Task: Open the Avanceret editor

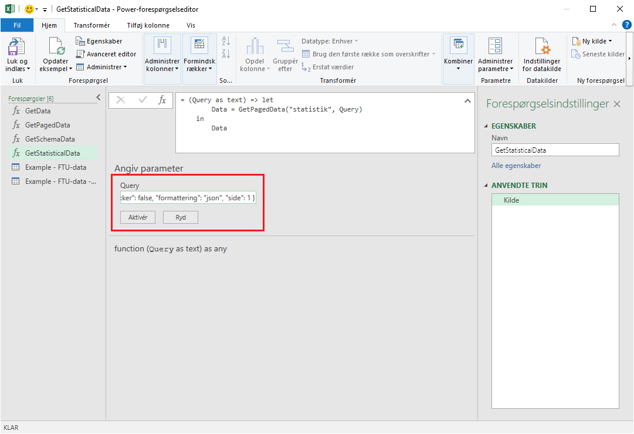Action: coord(106,54)
